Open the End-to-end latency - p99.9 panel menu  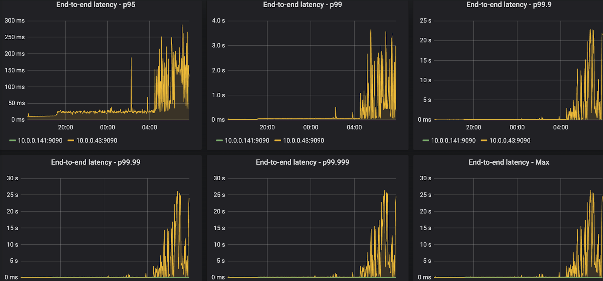coord(509,5)
